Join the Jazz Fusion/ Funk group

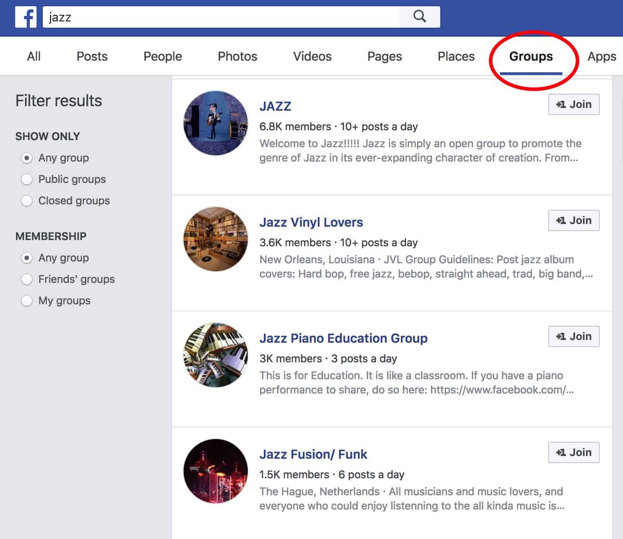pos(574,452)
